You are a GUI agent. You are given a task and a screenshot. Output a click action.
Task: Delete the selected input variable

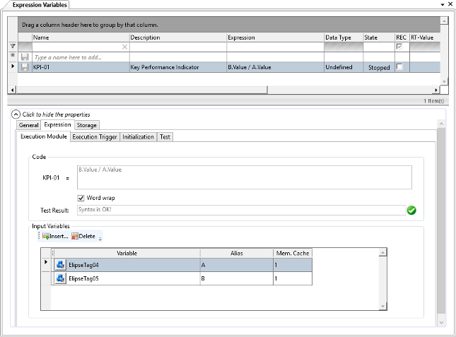tap(83, 236)
